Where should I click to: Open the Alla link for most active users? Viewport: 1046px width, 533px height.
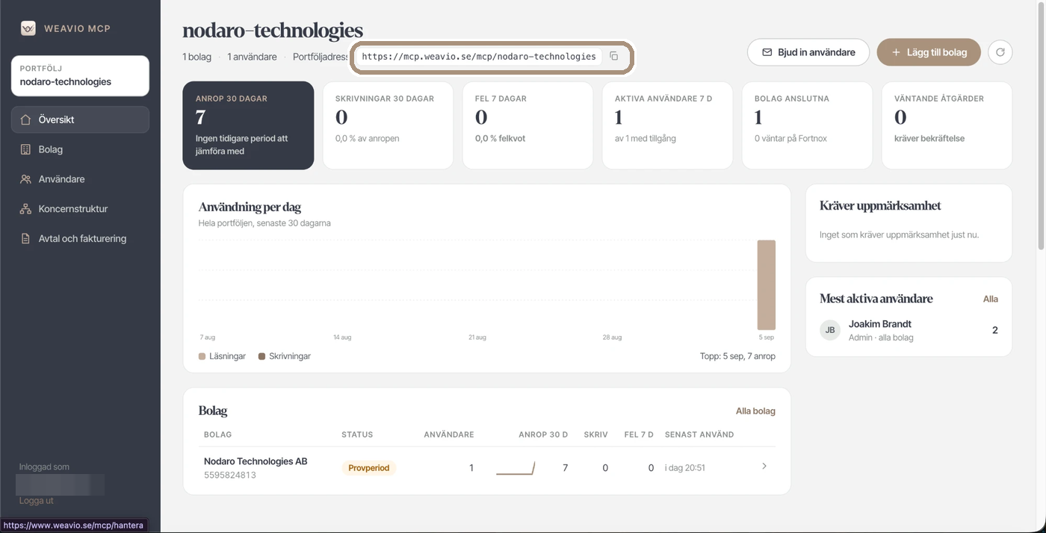991,299
